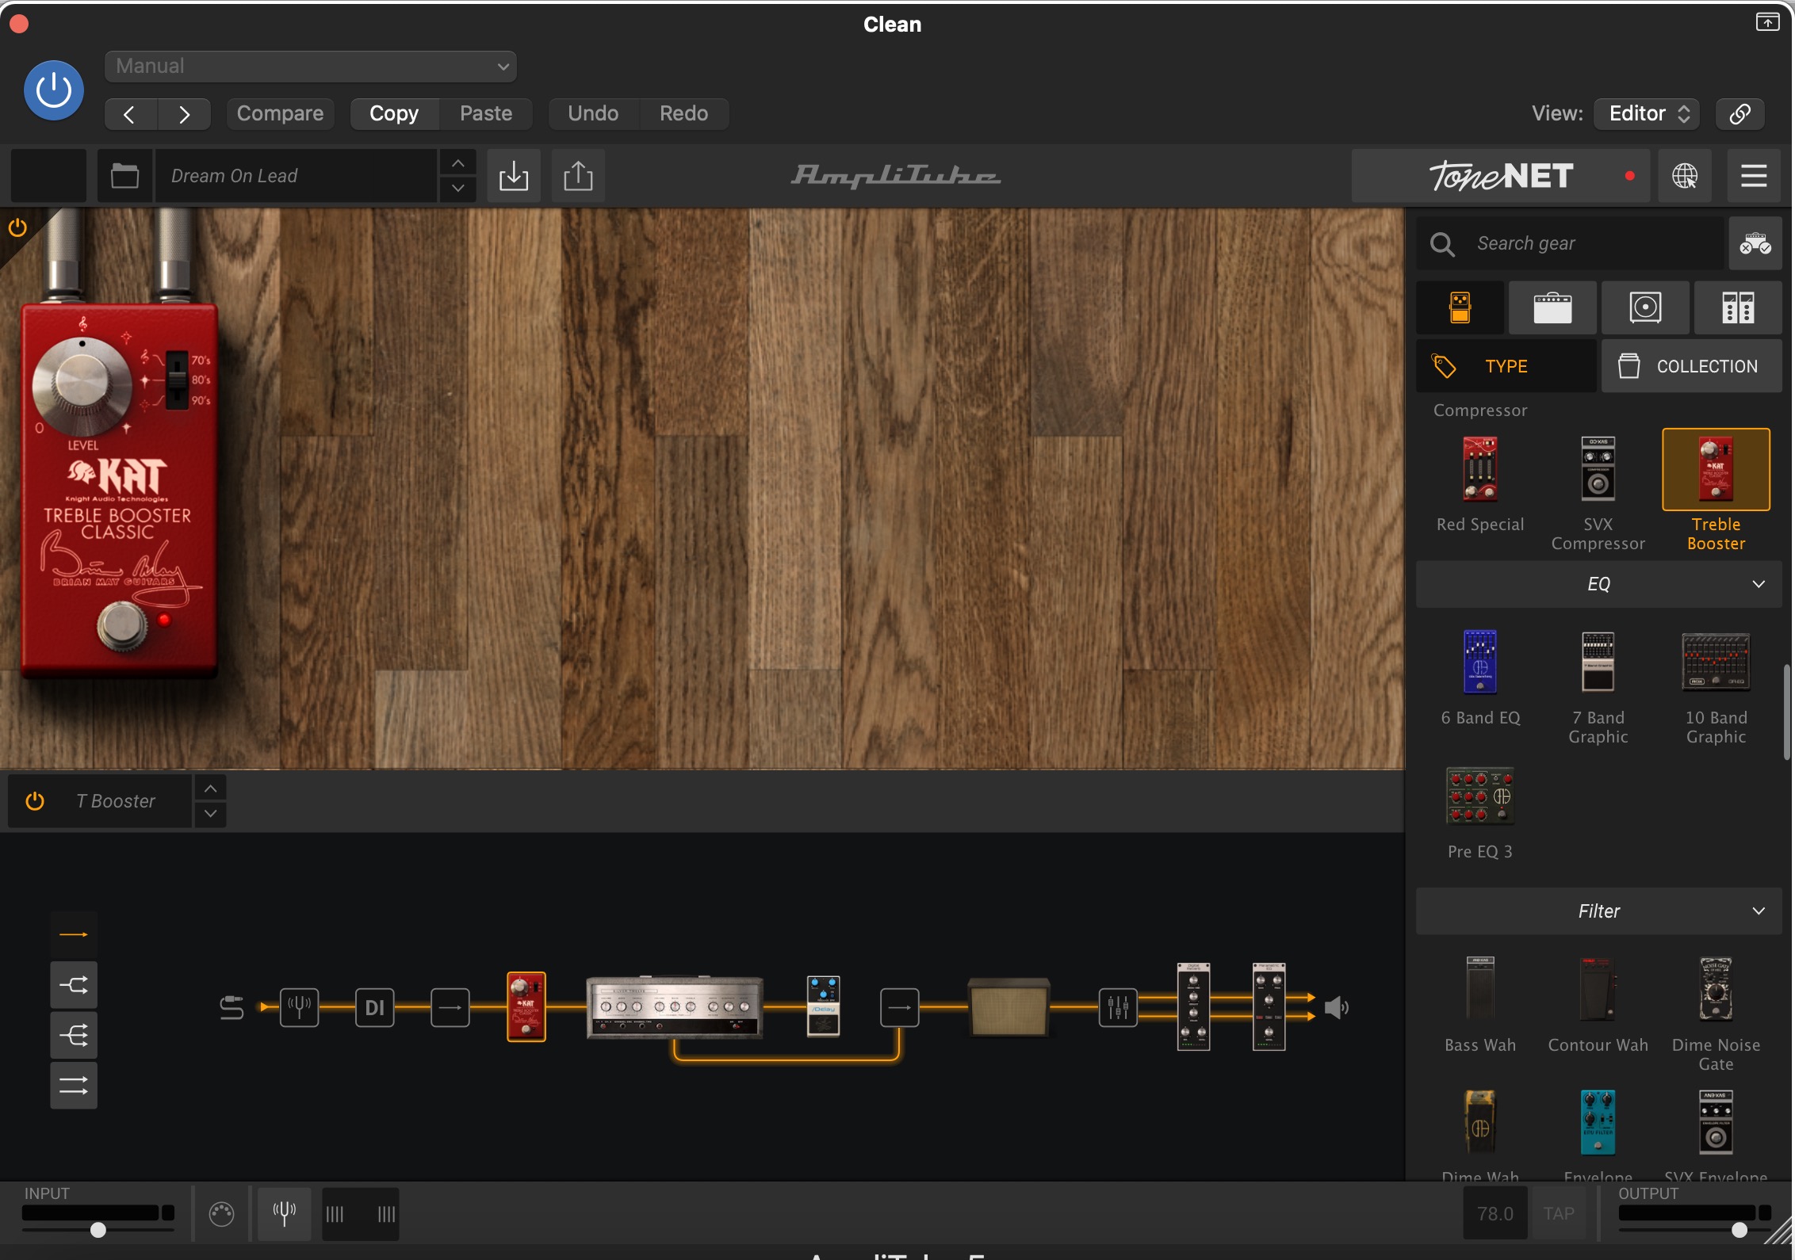Select the amp head in signal chain

[x=675, y=1007]
